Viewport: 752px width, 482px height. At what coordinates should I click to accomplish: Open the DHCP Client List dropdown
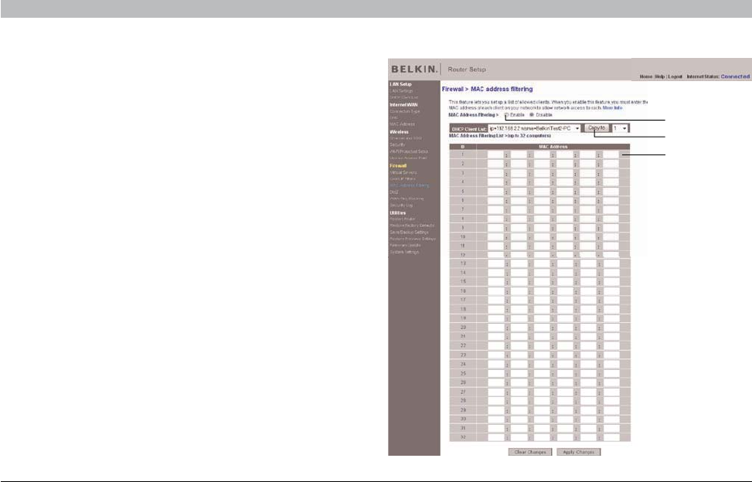(534, 128)
